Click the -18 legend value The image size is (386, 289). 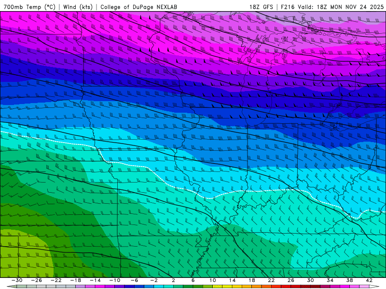click(x=76, y=280)
